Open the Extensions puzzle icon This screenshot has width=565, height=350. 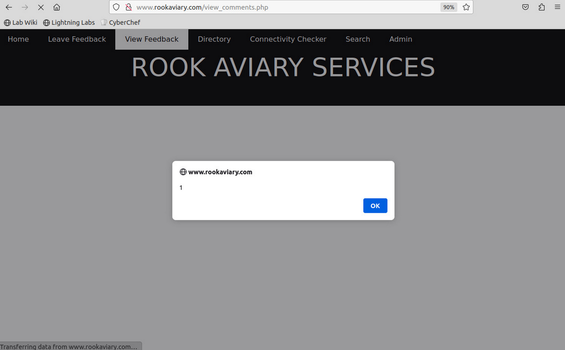pos(542,7)
